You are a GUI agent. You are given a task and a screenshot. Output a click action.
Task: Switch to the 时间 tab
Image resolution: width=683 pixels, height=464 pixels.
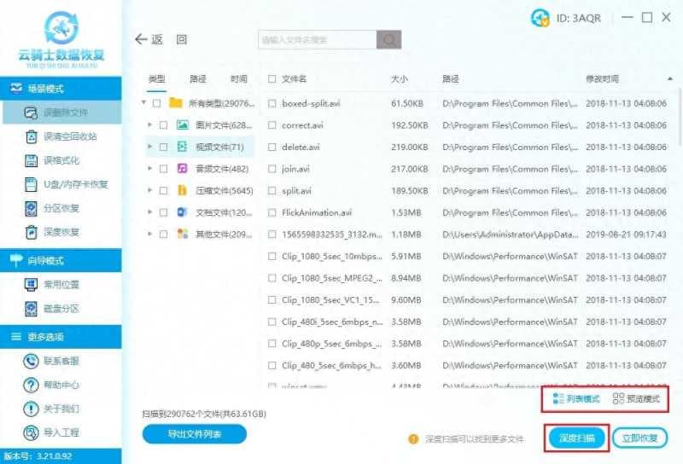[238, 79]
